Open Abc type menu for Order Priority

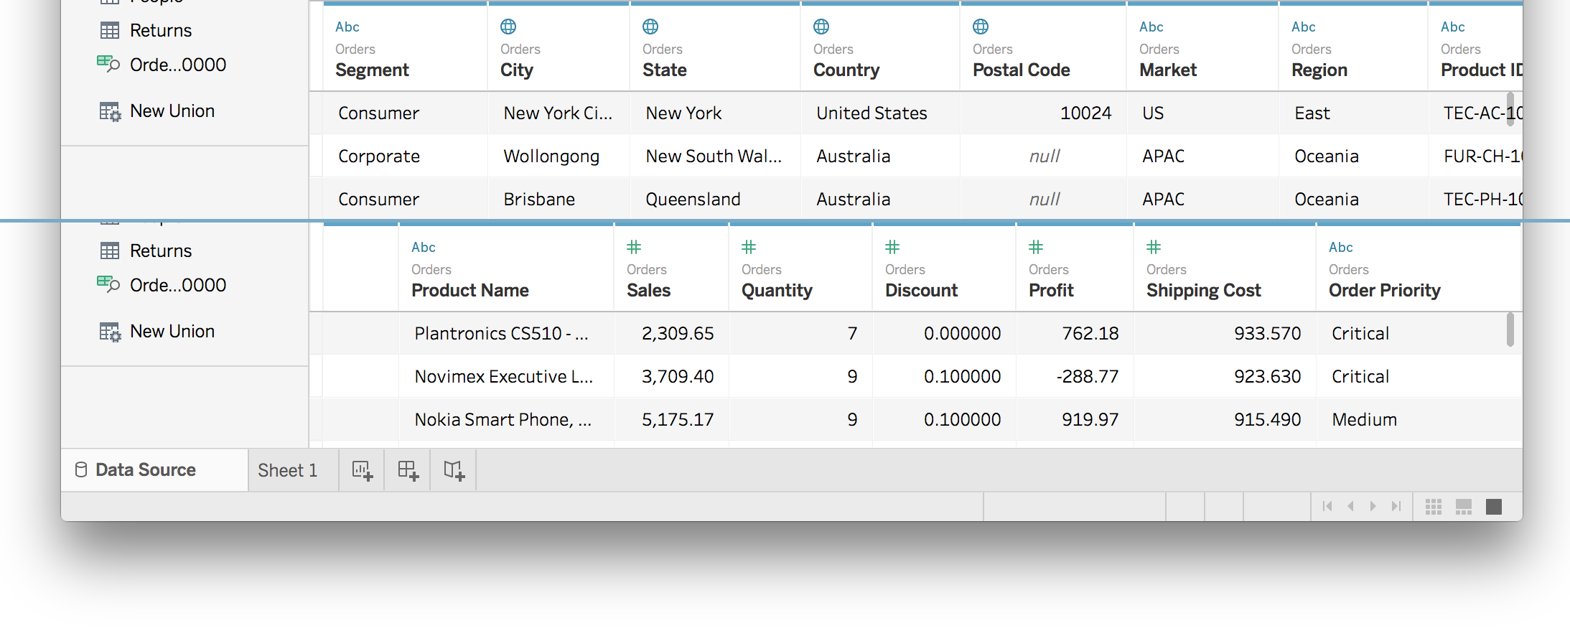click(1340, 248)
